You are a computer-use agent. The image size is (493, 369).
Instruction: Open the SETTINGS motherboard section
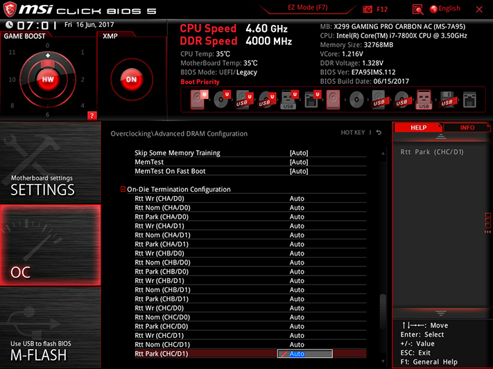tap(51, 163)
